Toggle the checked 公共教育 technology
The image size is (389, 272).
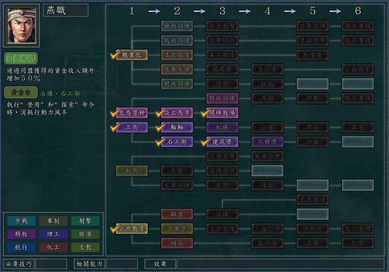coord(132,229)
